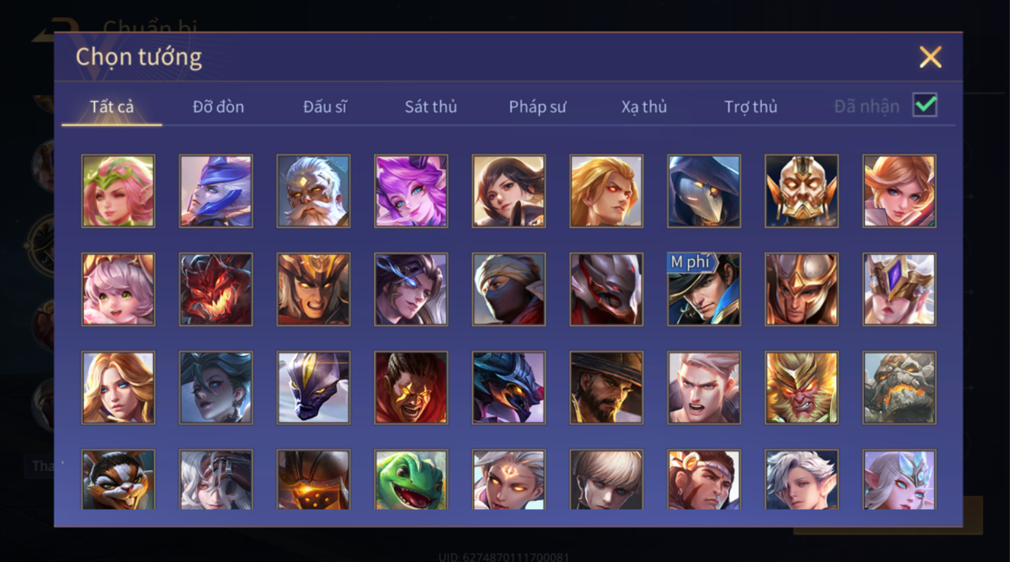Screen dimensions: 1010x562
Task: Pick the white-bearded old man hero
Action: [313, 191]
